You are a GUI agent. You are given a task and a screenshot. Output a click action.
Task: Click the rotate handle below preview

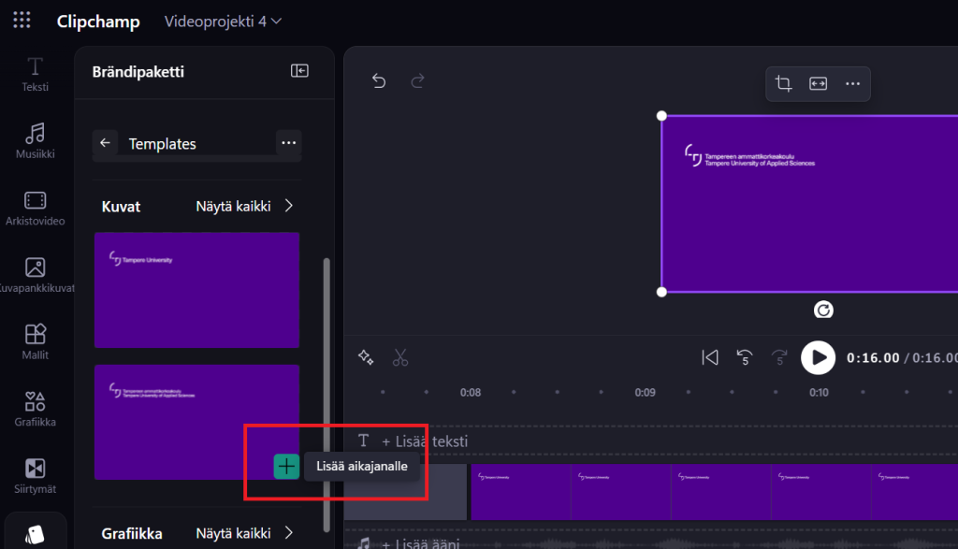point(823,311)
